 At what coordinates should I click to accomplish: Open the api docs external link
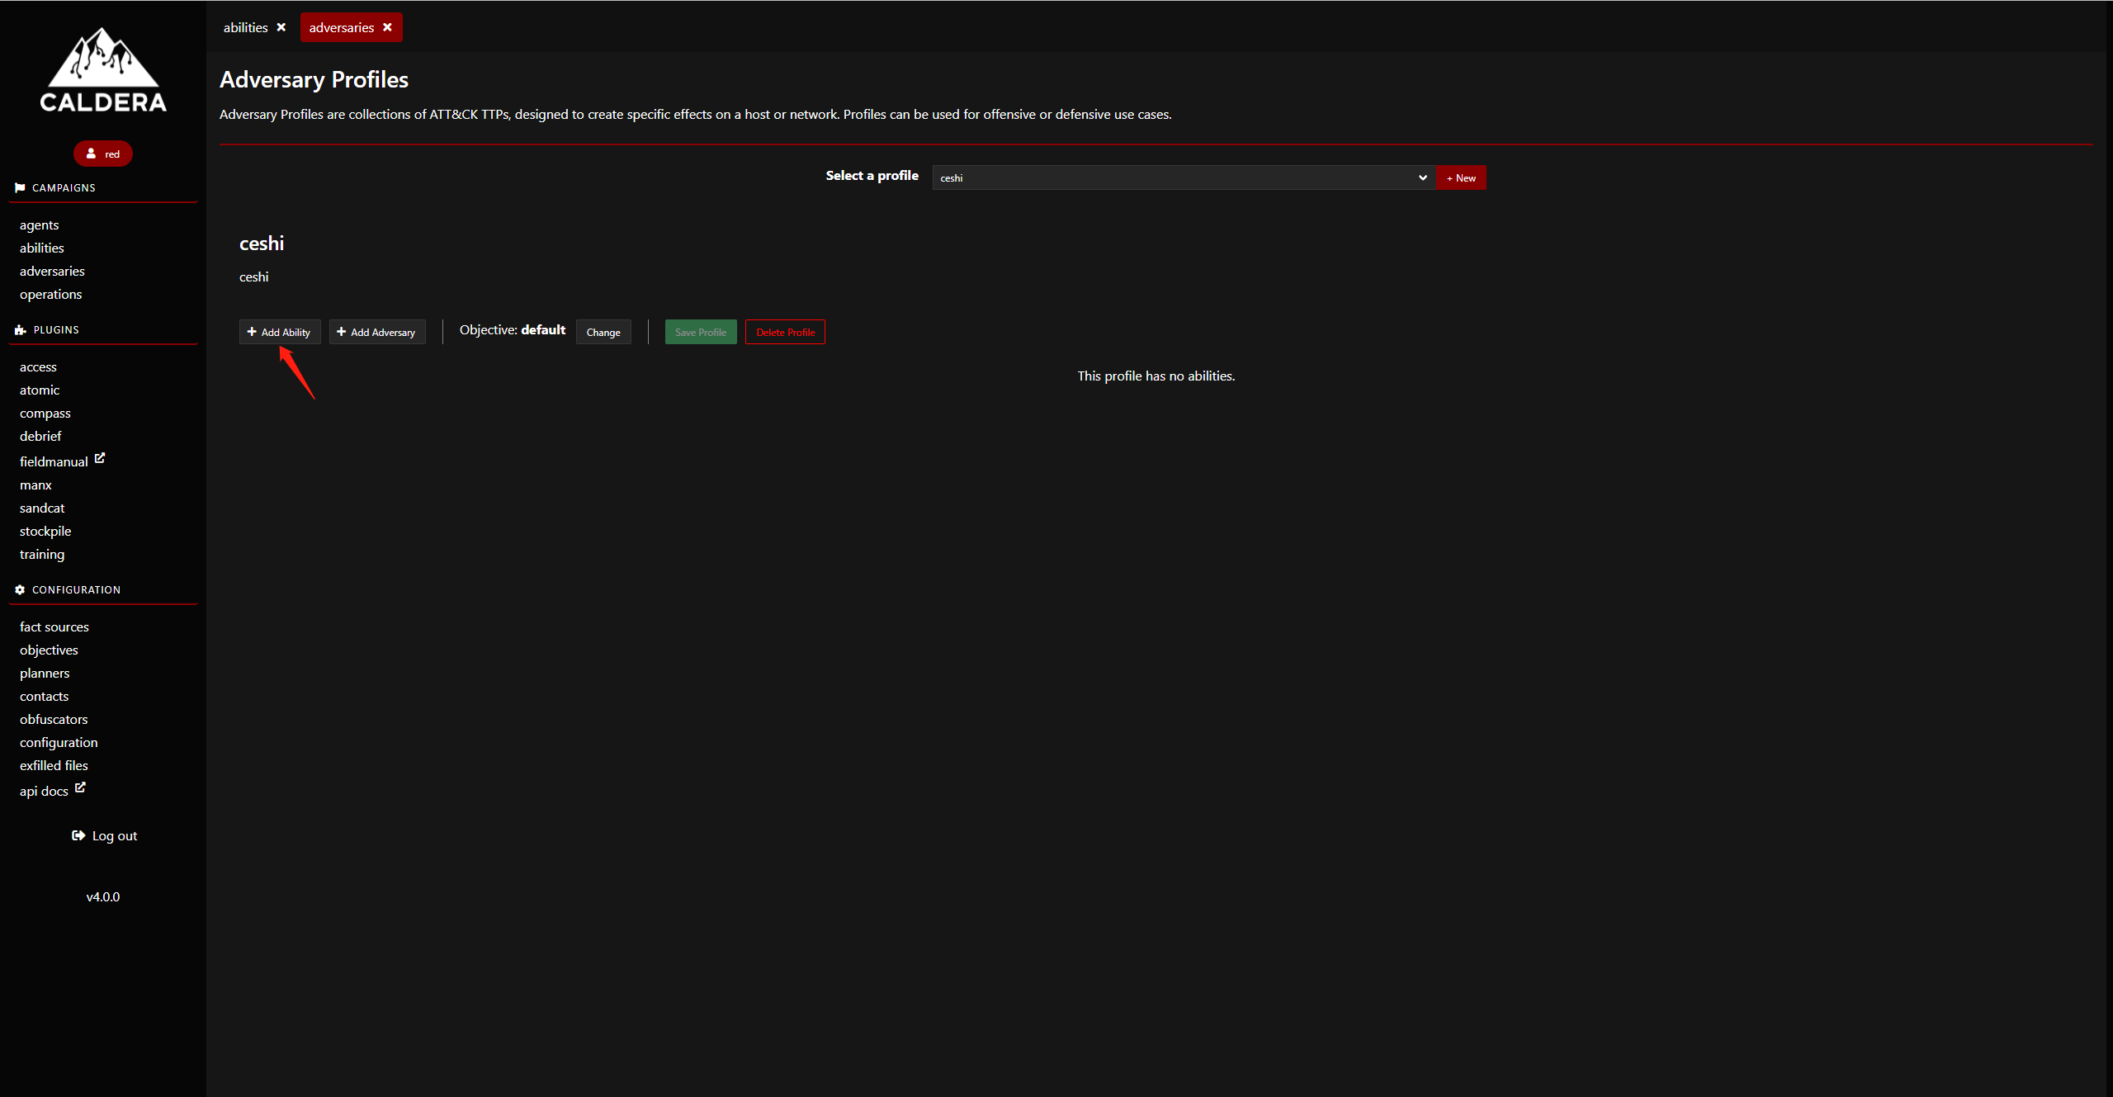80,787
